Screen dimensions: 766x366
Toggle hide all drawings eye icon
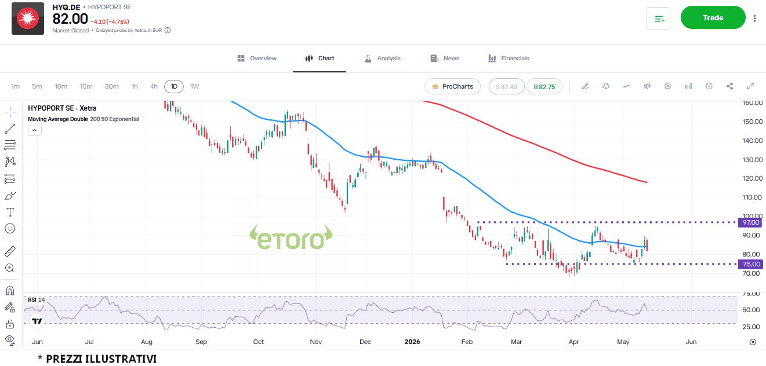click(10, 339)
